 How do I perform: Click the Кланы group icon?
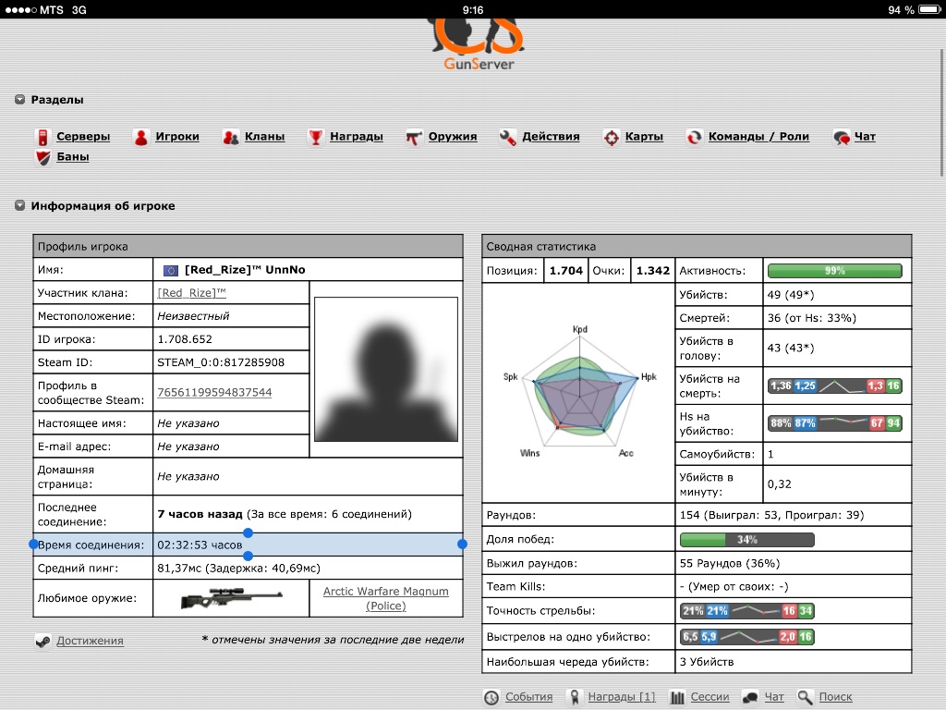tap(231, 137)
